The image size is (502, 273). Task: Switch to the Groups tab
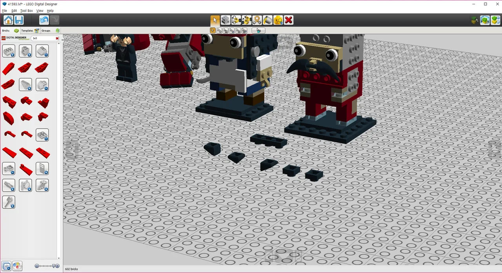(x=51, y=31)
